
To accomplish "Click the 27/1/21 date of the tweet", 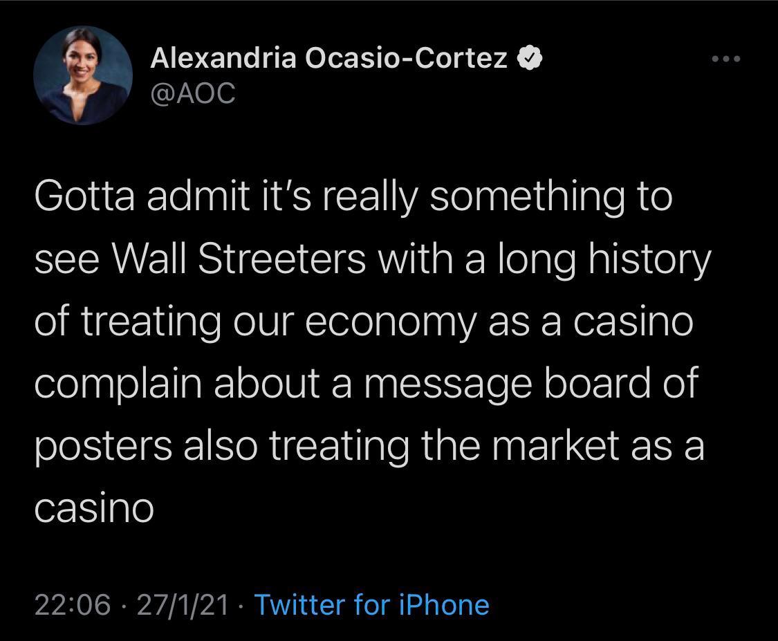I will (183, 605).
